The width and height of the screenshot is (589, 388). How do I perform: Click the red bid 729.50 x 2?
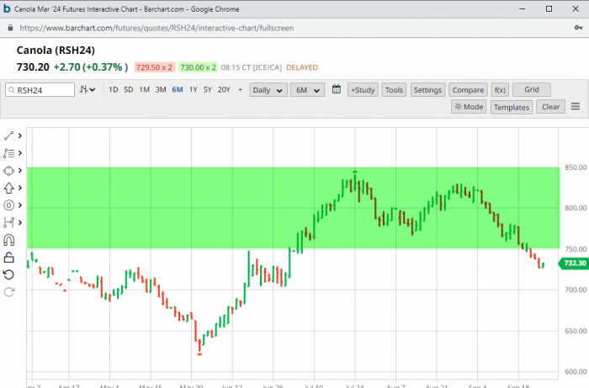pos(154,67)
